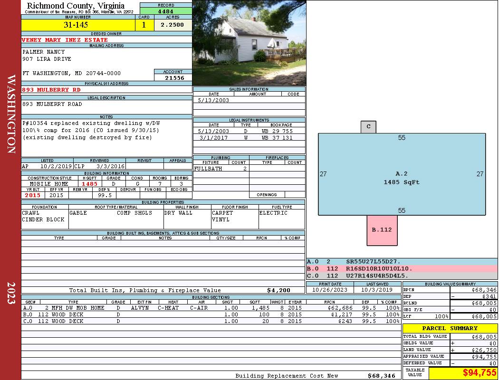Select the pink B.112 deck sketch section
Viewport: 499px width, 380px height.
(x=382, y=230)
